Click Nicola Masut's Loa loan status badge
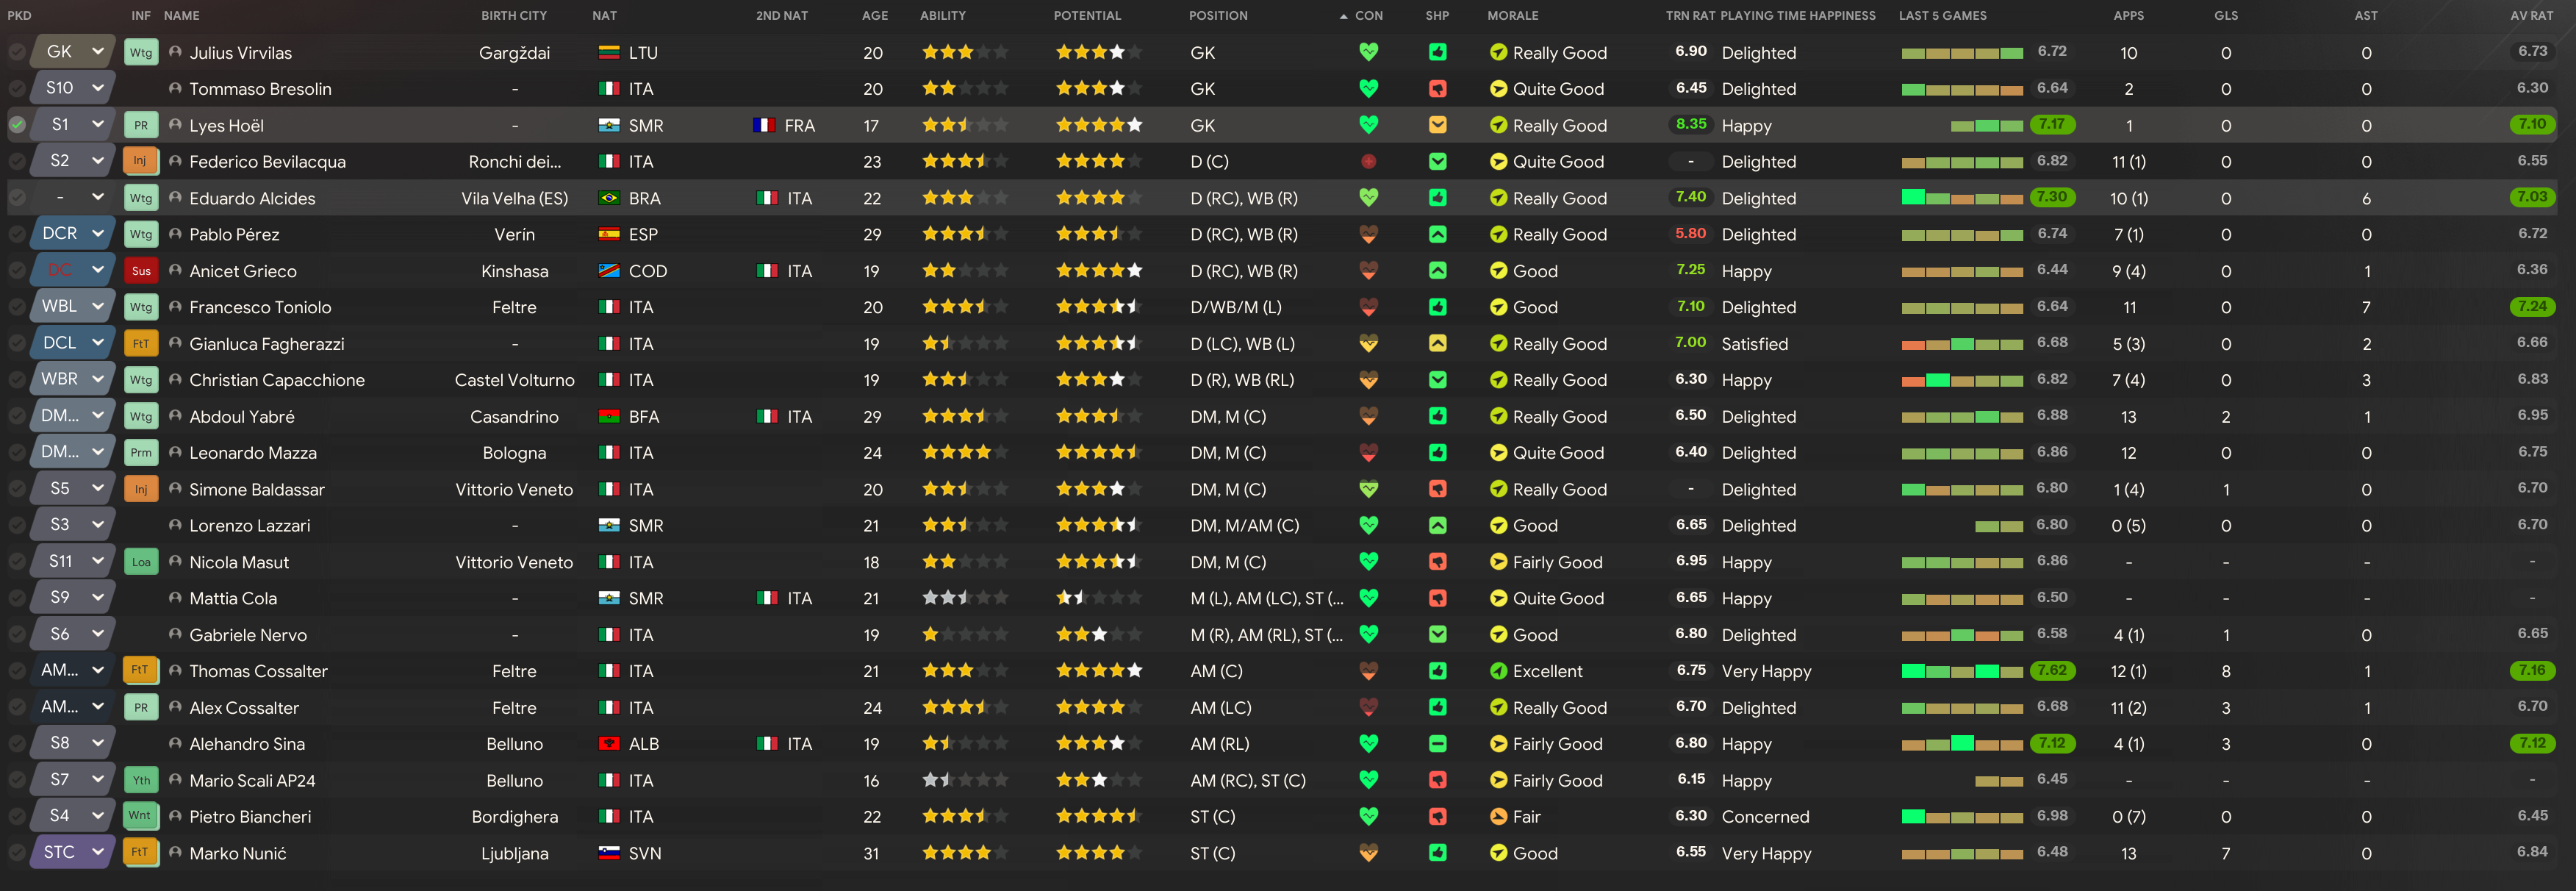2576x891 pixels. point(141,562)
